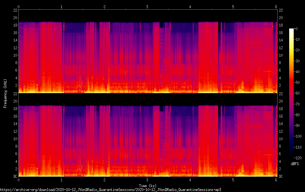
Task: Click the '-10' value on the scale
Action: point(297,40)
